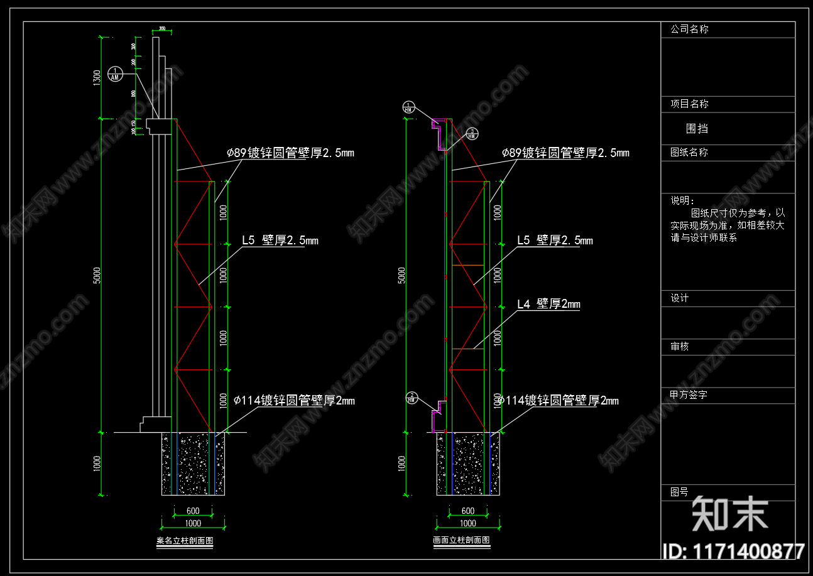Image resolution: width=813 pixels, height=576 pixels.
Task: Click the 公司名称 title block label
Action: 689,29
